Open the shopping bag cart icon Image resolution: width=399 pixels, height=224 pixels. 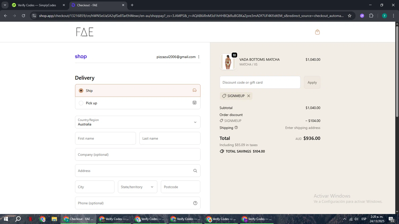click(317, 32)
